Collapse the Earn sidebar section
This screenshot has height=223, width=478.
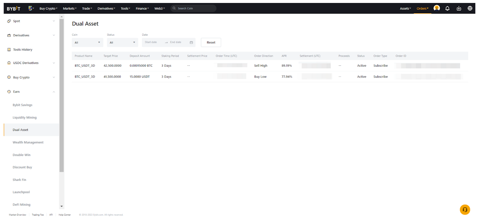tap(54, 92)
